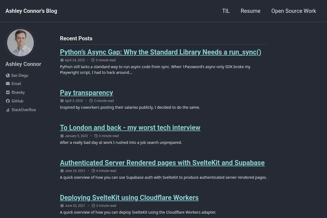Image resolution: width=327 pixels, height=218 pixels.
Task: Open To London and back interview post
Action: coord(130,128)
